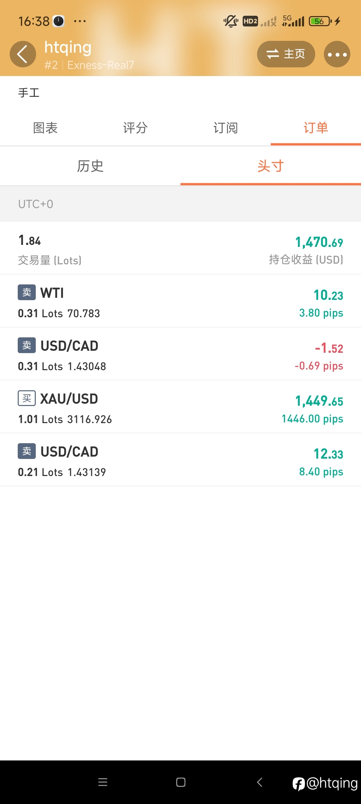Select the 订单 tab

coord(316,128)
